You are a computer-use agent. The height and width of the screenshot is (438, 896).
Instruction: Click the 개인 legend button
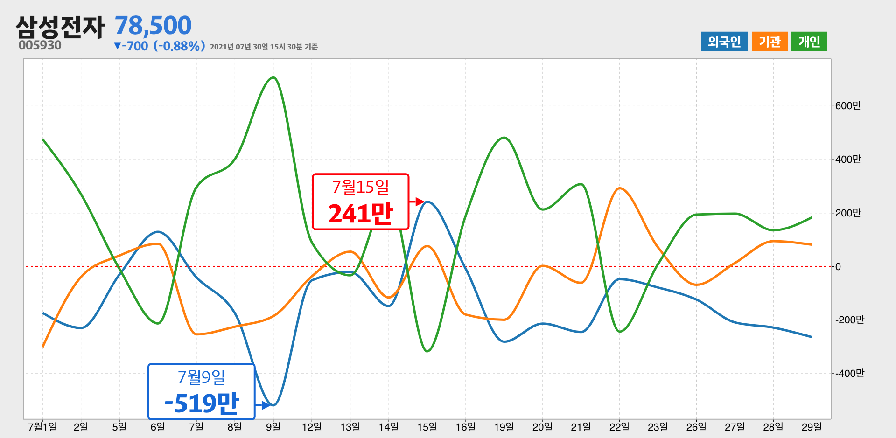(x=809, y=42)
